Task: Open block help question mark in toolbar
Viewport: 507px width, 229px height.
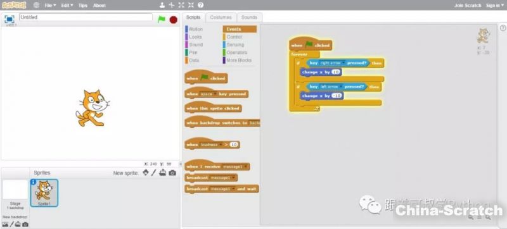Action: click(201, 5)
